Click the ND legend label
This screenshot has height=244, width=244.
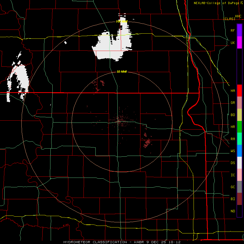(x=233, y=211)
